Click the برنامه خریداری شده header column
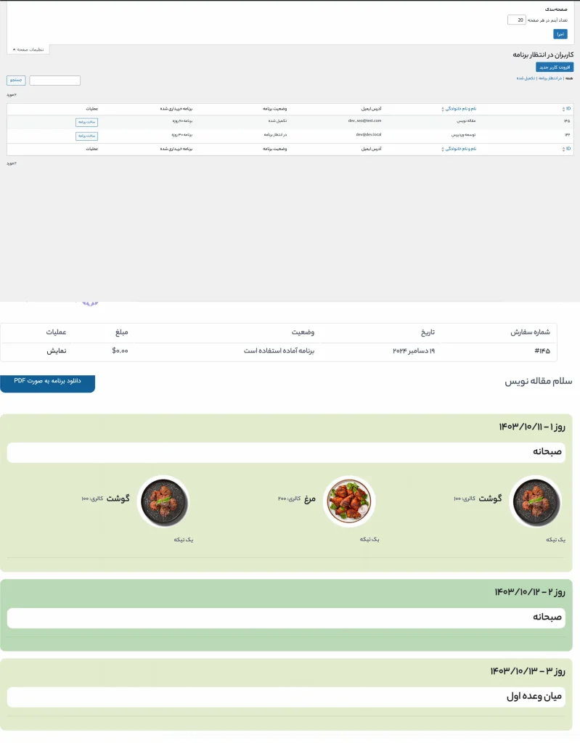 176,109
